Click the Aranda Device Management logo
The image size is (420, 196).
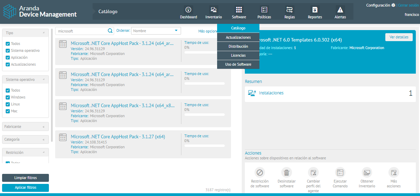[x=40, y=11]
